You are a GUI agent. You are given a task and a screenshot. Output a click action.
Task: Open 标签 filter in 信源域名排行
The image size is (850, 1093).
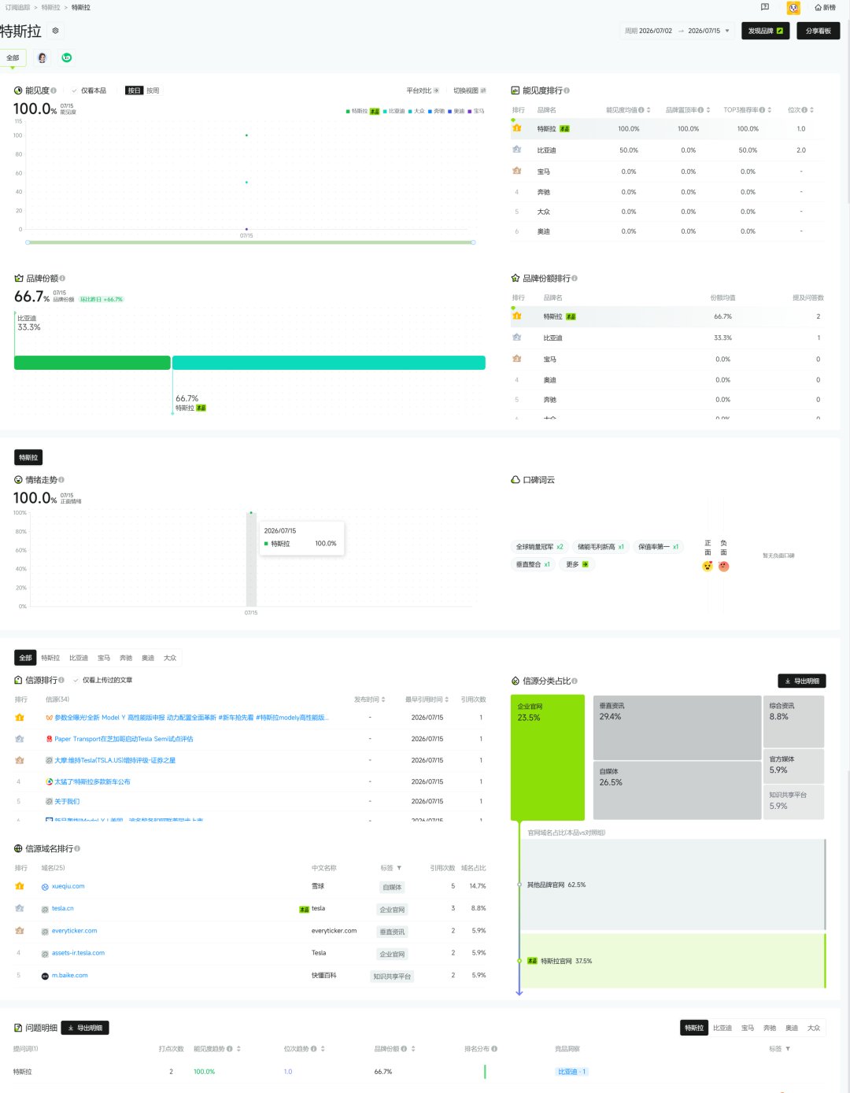tap(391, 868)
